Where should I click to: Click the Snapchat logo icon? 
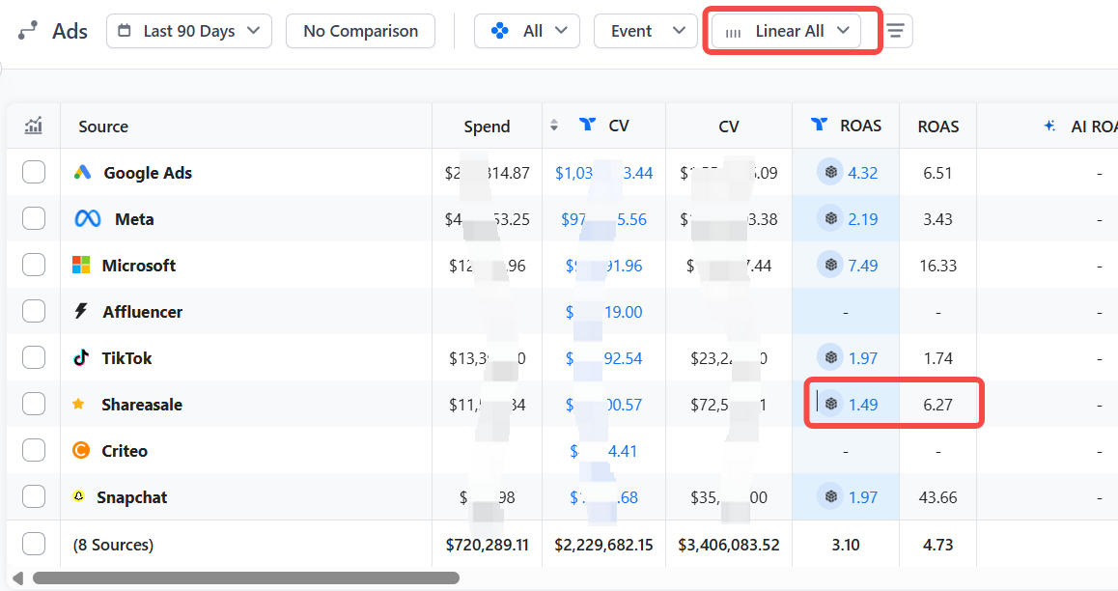79,496
